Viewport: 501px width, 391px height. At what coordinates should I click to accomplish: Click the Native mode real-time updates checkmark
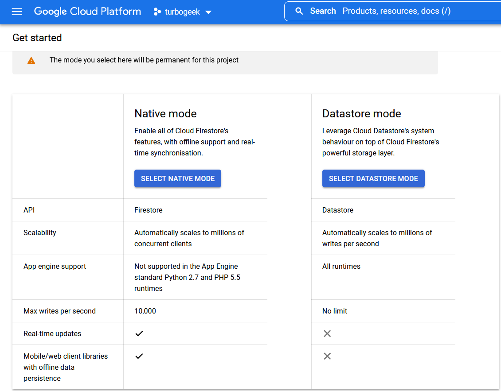click(139, 333)
